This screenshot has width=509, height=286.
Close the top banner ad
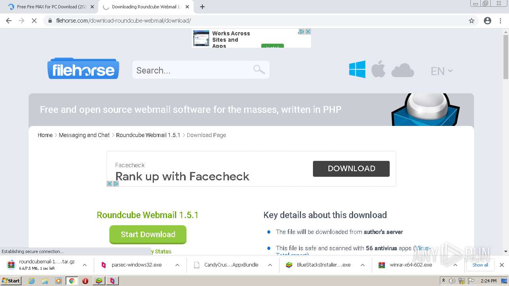(308, 31)
